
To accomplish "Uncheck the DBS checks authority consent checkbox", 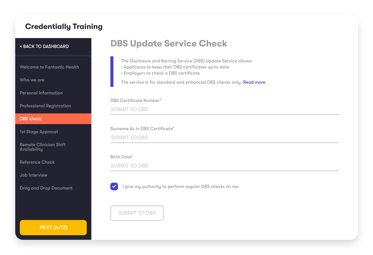I will point(114,186).
